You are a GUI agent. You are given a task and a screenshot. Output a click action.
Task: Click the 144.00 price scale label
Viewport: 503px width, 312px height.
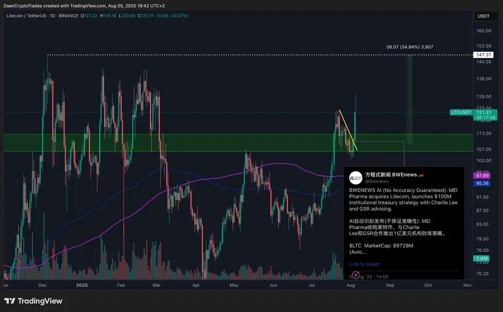(484, 62)
